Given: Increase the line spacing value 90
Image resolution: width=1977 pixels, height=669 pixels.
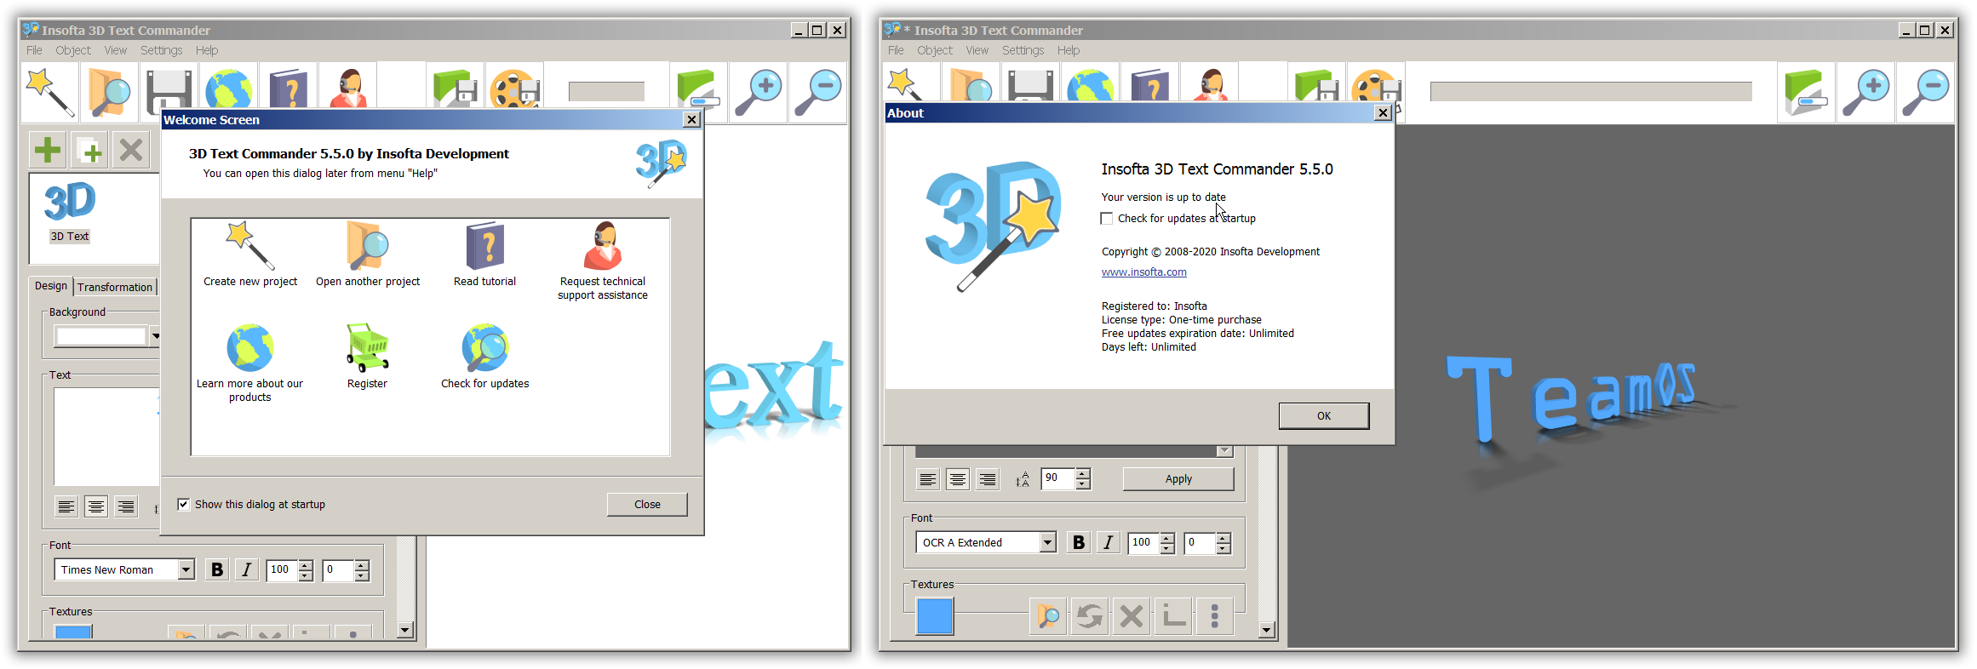Looking at the screenshot, I should [x=1083, y=473].
